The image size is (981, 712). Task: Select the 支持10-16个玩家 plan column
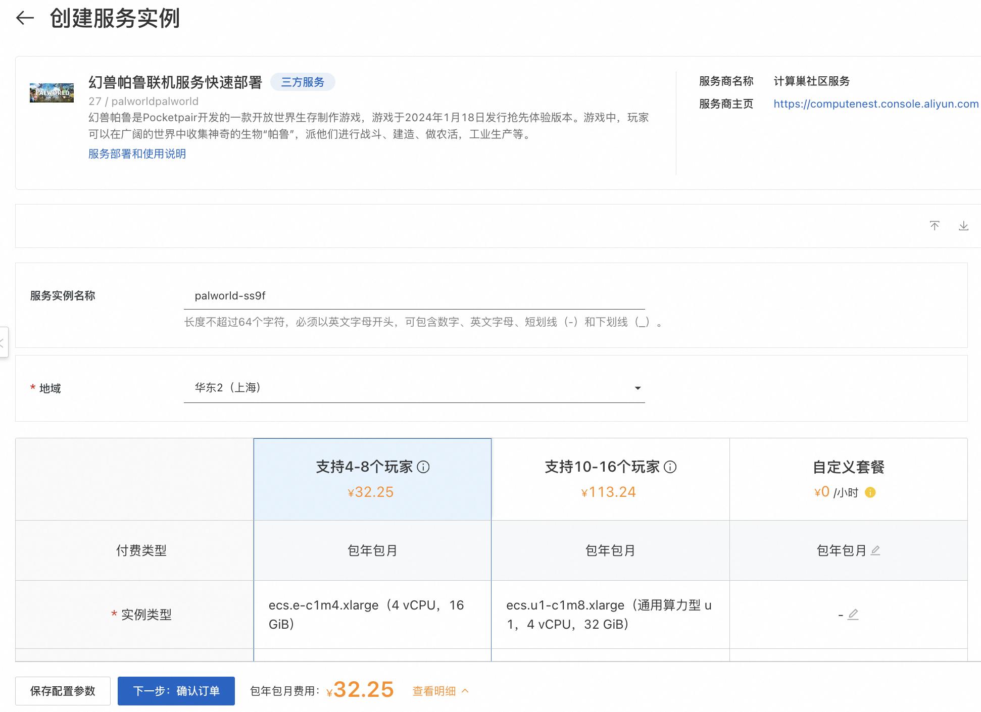pos(610,479)
